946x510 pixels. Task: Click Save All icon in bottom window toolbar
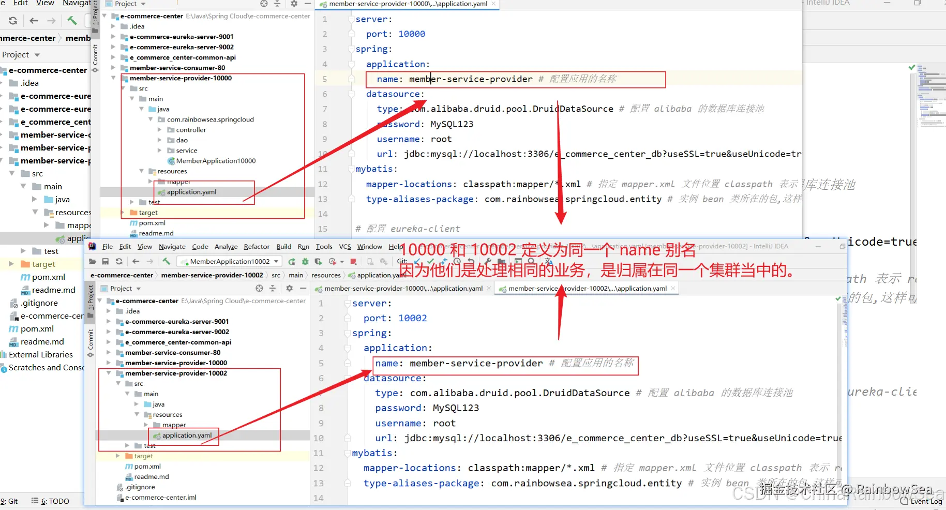pyautogui.click(x=106, y=262)
